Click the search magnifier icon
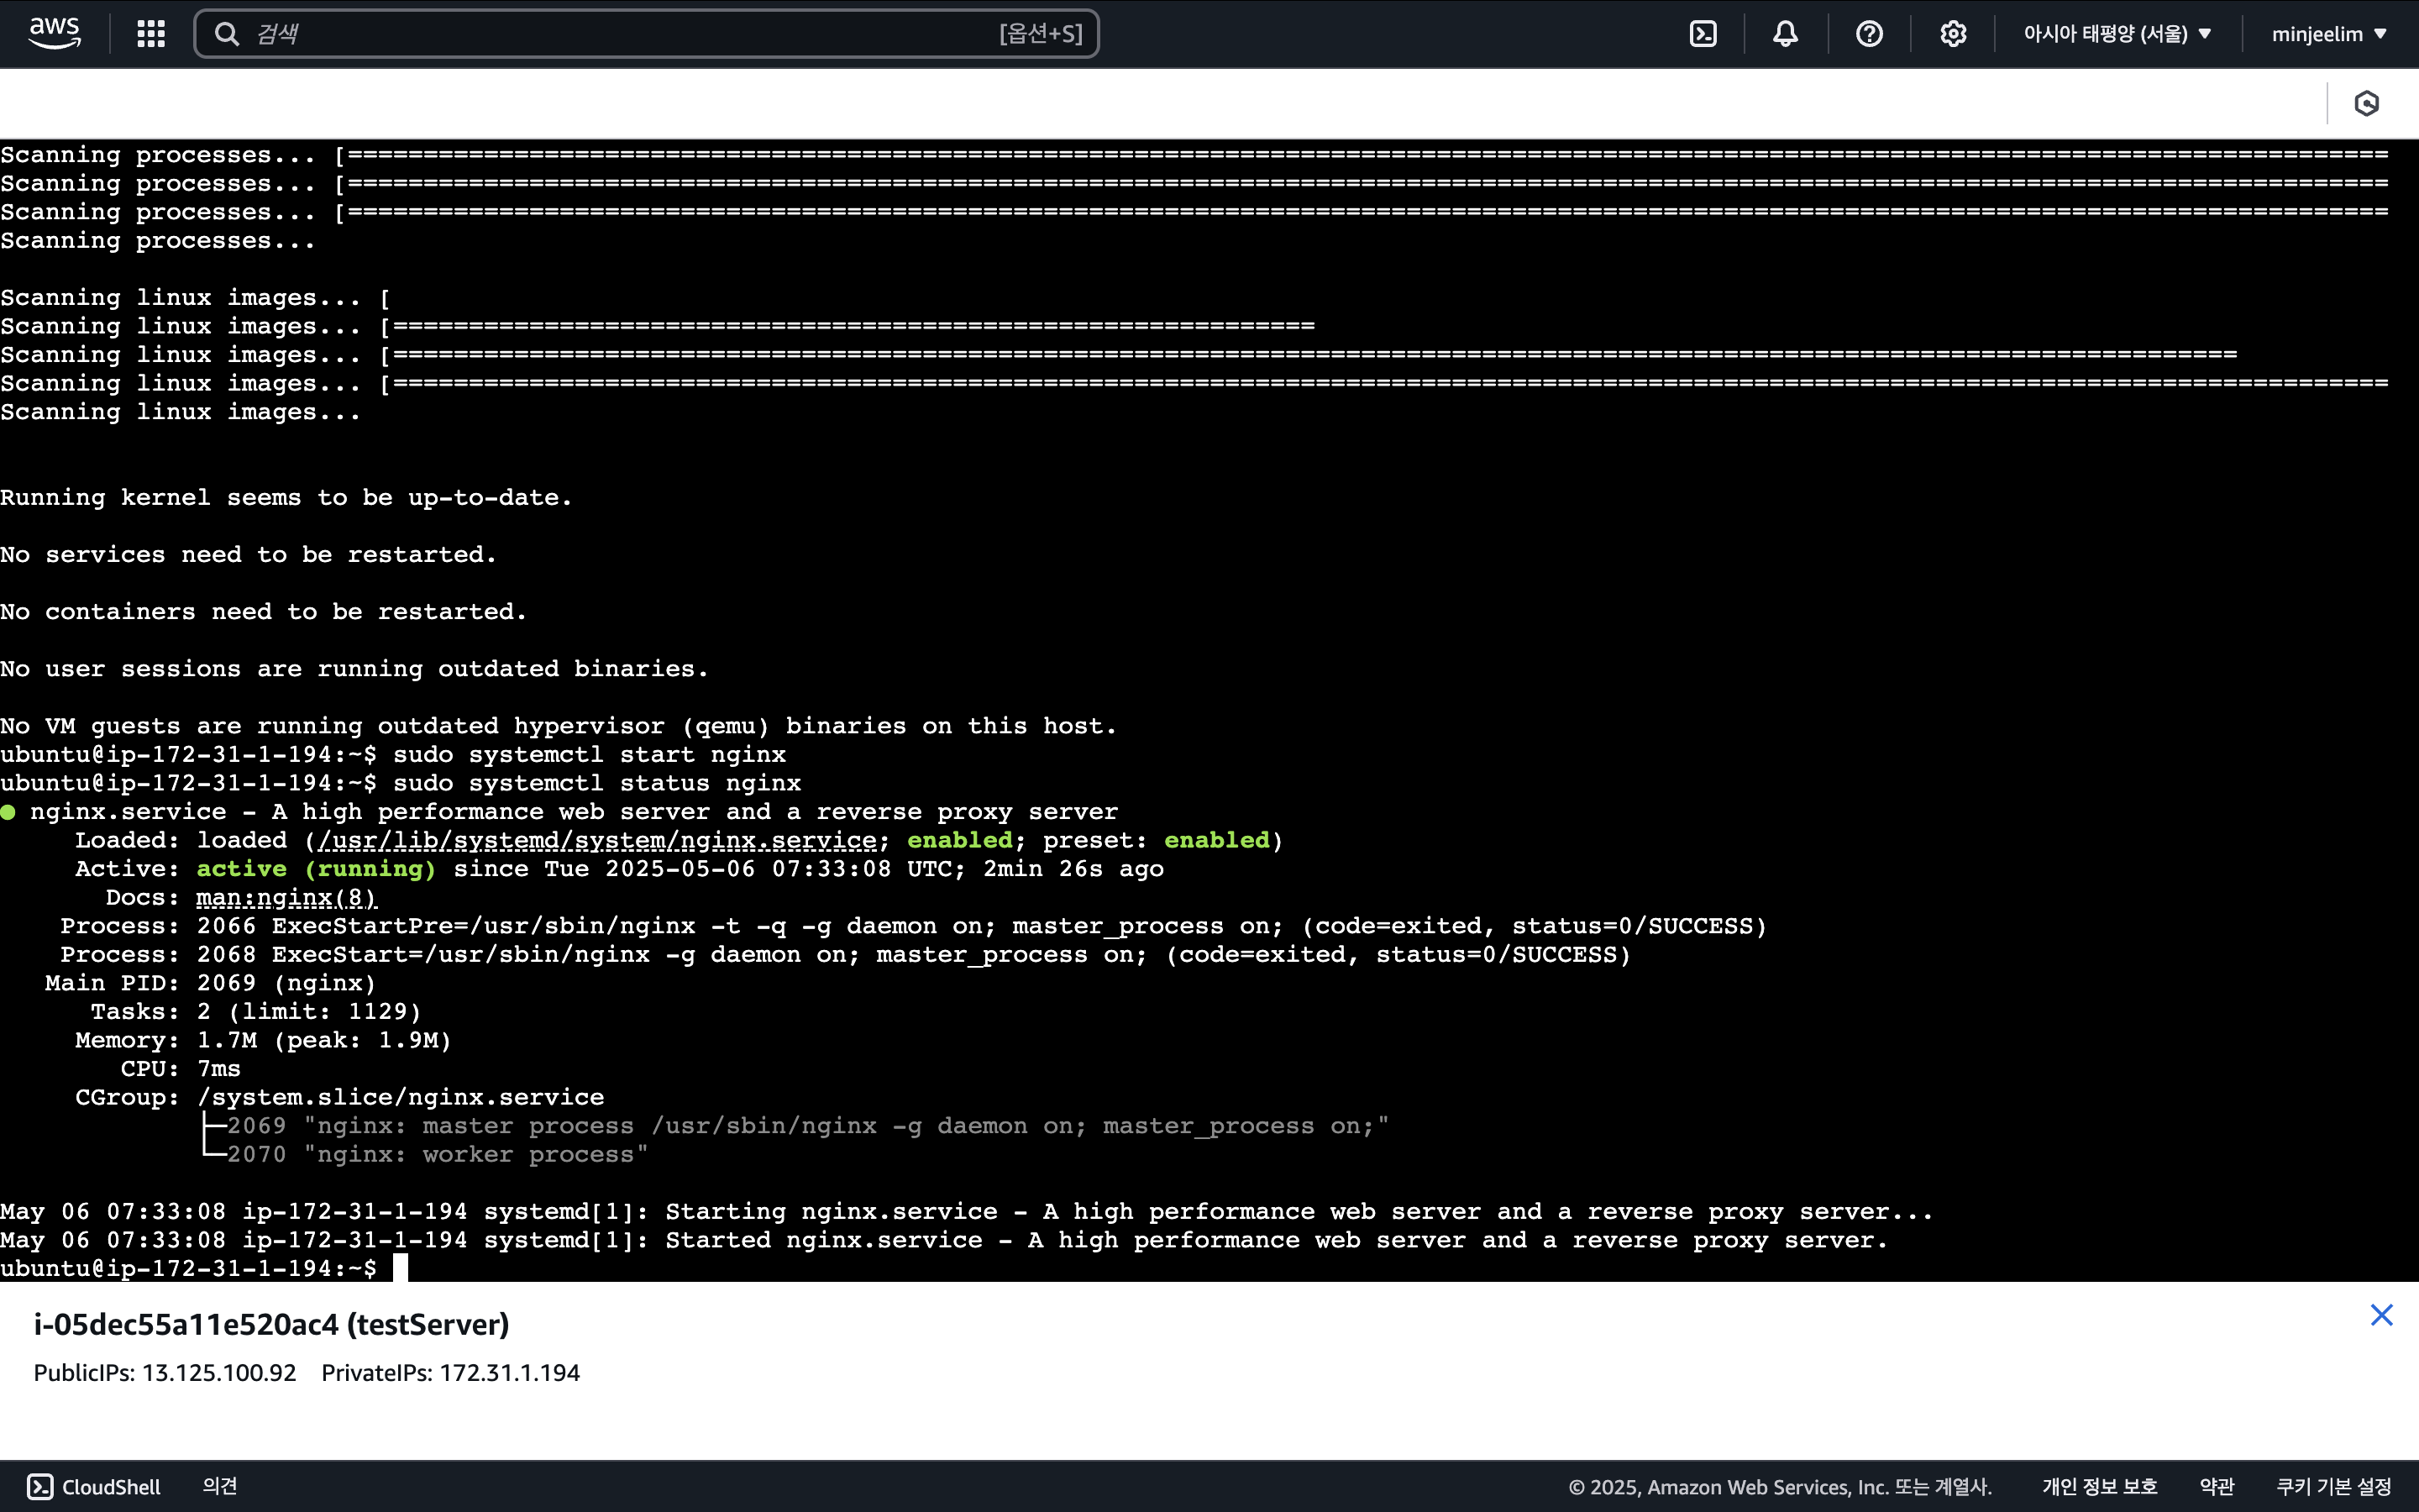The image size is (2419, 1512). 227,34
